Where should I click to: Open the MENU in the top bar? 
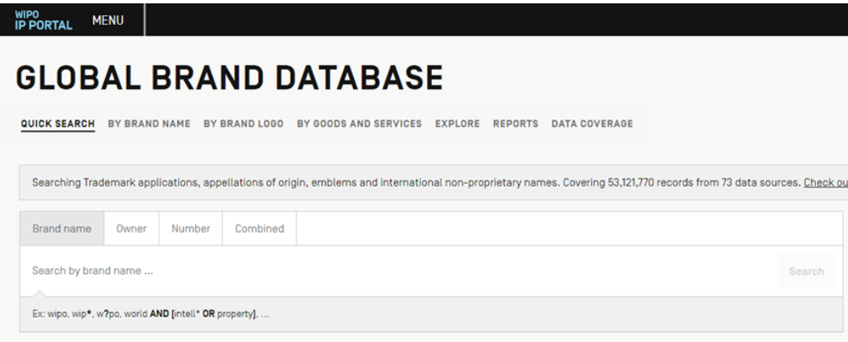pos(108,17)
